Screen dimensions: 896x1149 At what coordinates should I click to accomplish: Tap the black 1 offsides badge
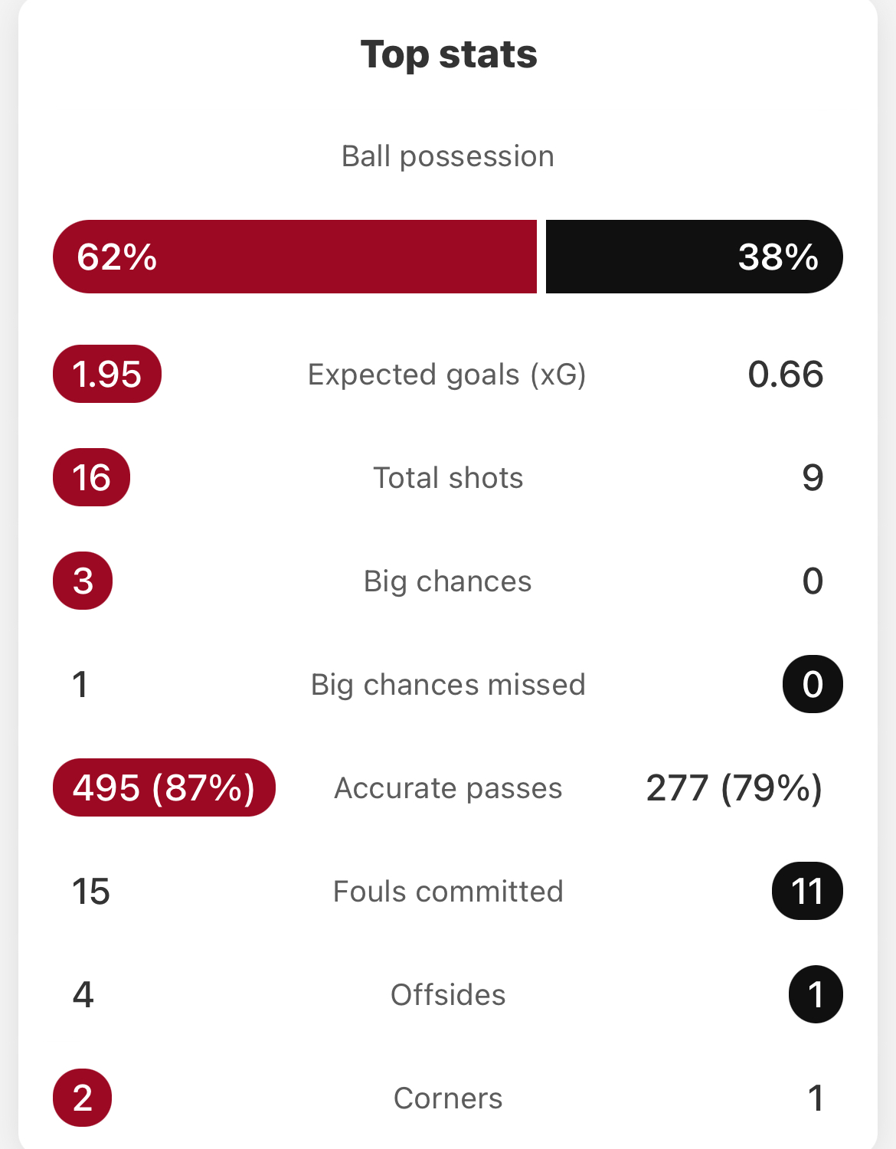[x=816, y=994]
